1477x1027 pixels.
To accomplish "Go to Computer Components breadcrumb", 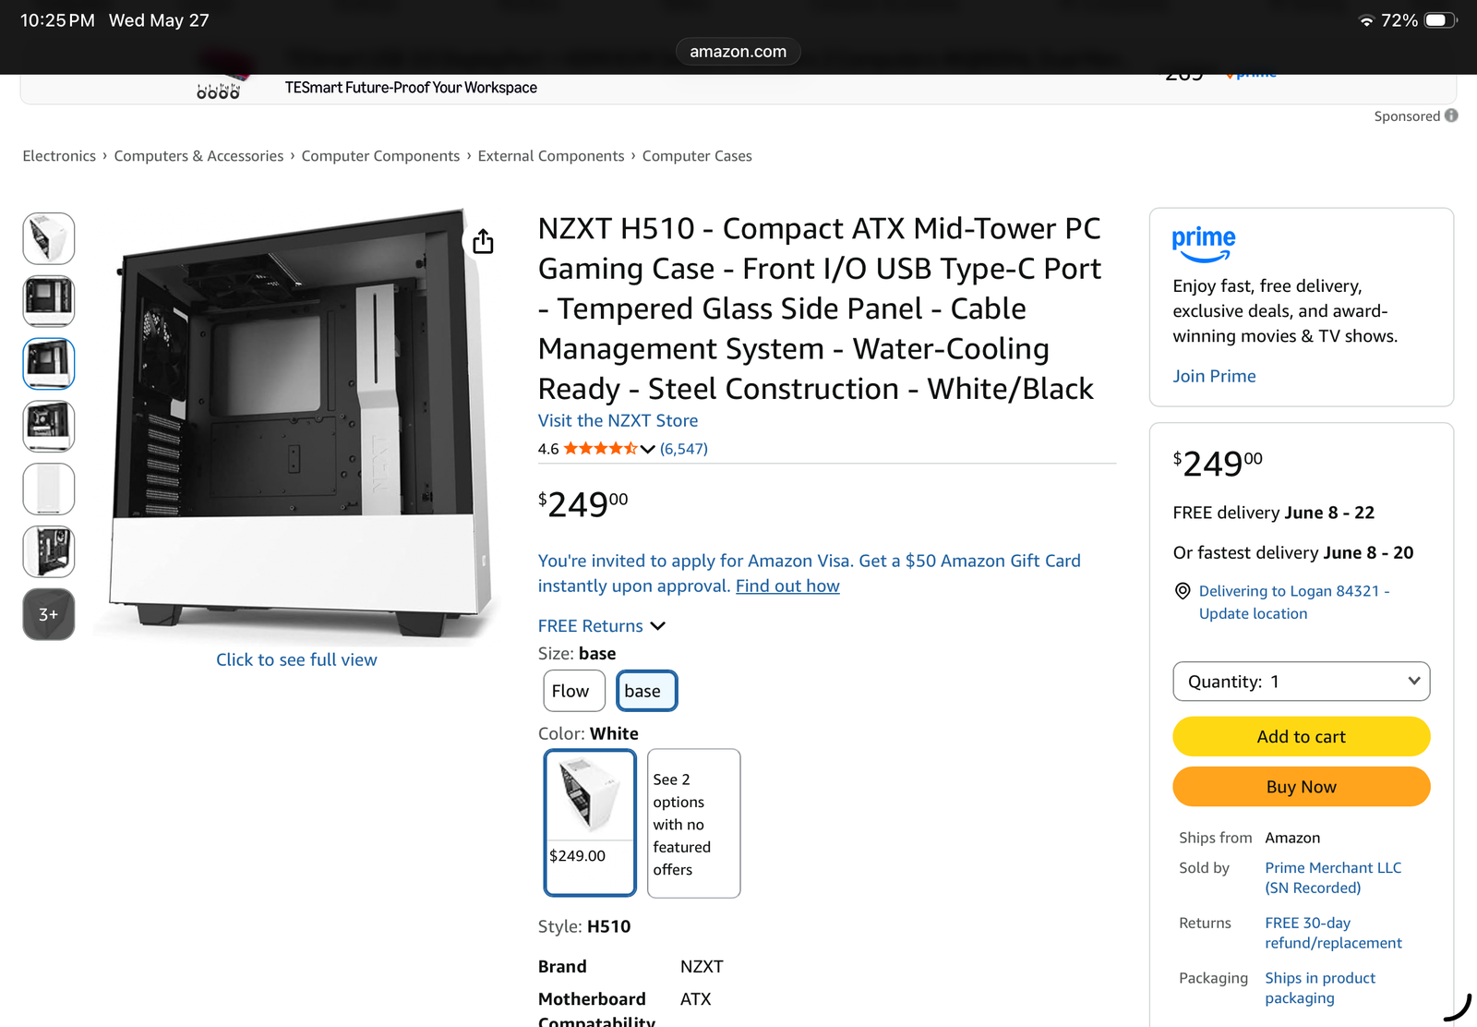I will (x=380, y=156).
